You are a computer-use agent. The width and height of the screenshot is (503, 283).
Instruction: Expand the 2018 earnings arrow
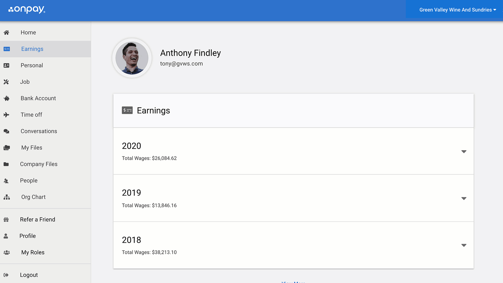coord(464,245)
